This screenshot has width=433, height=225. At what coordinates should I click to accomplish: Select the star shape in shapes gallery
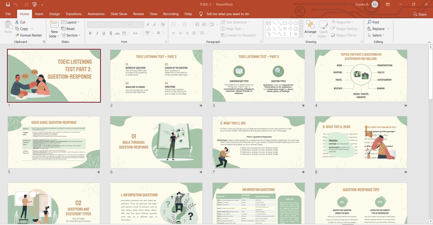[296, 34]
